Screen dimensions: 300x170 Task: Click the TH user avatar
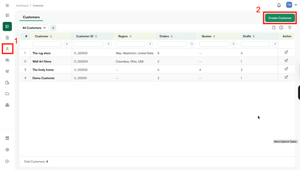[289, 5]
